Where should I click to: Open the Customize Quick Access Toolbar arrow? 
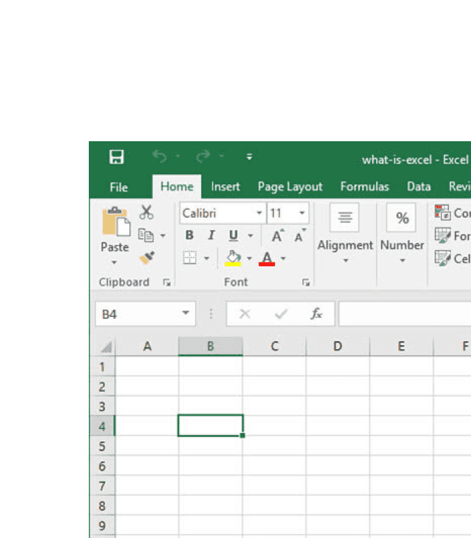click(249, 157)
